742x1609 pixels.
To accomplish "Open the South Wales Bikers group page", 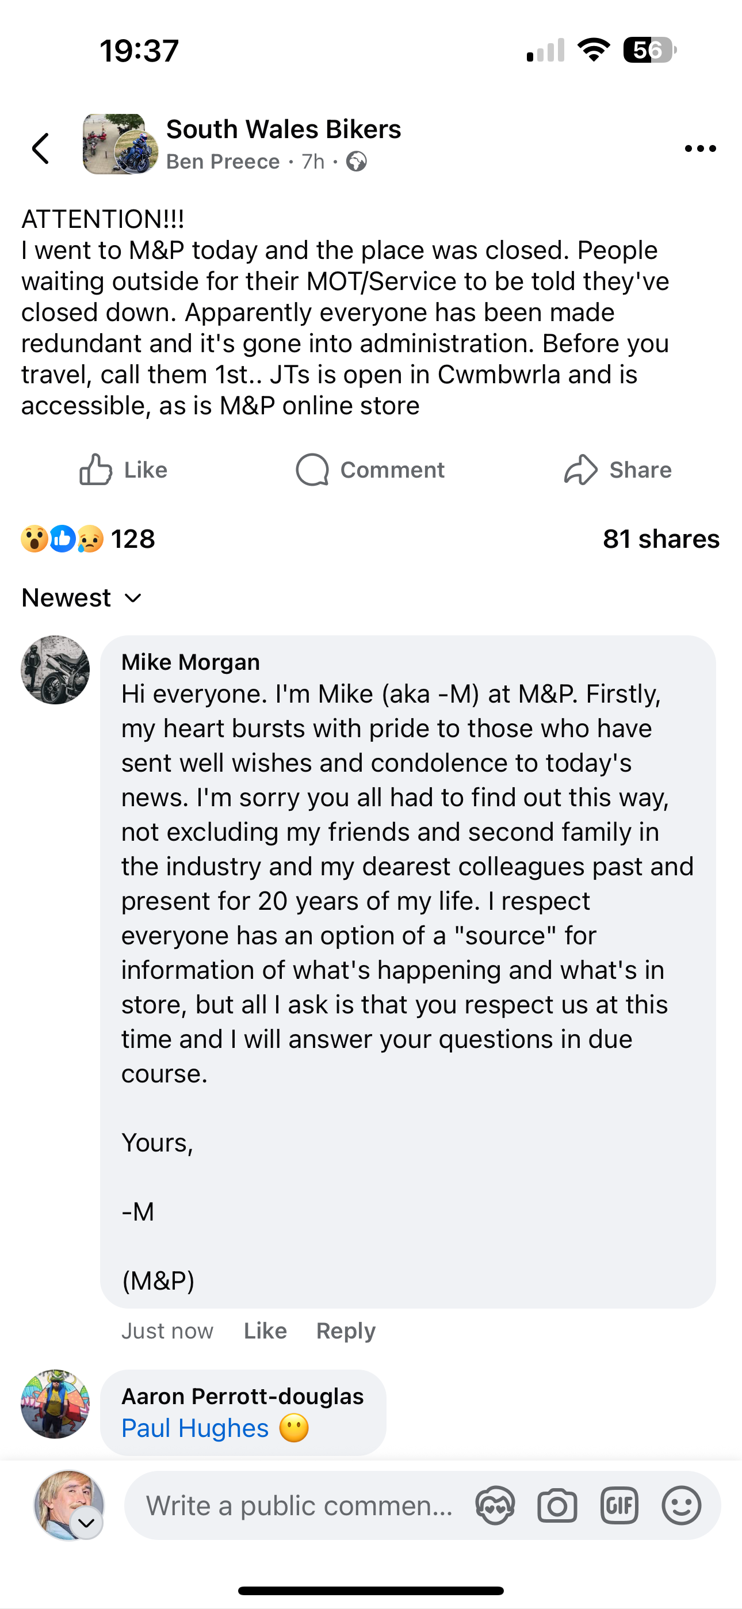I will point(284,129).
